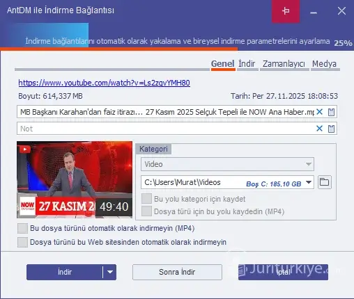Expand the save path dropdown arrow
This screenshot has width=354, height=299.
(x=309, y=182)
